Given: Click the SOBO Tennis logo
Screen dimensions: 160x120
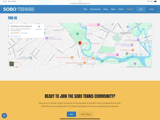Looking at the screenshot, I should tap(19, 9).
